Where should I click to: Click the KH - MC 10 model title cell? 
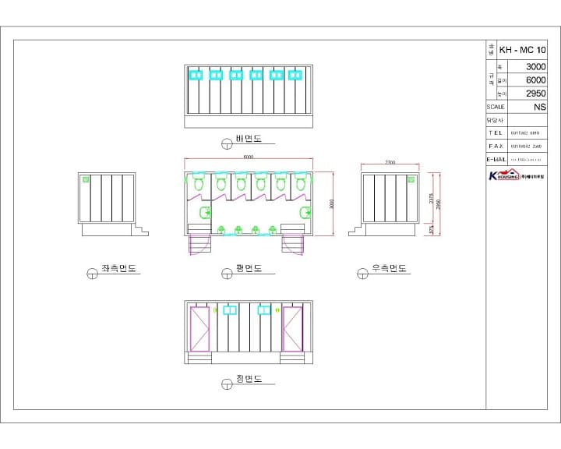(522, 50)
